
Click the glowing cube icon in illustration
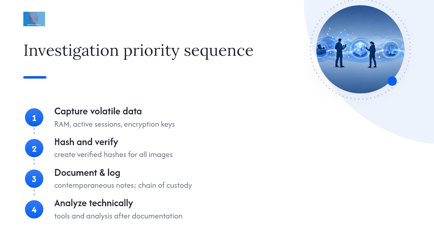[360, 49]
